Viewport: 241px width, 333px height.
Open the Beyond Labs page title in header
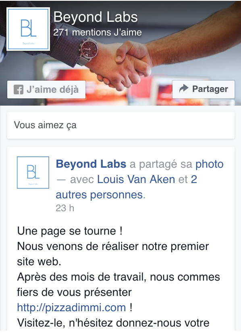tap(96, 17)
